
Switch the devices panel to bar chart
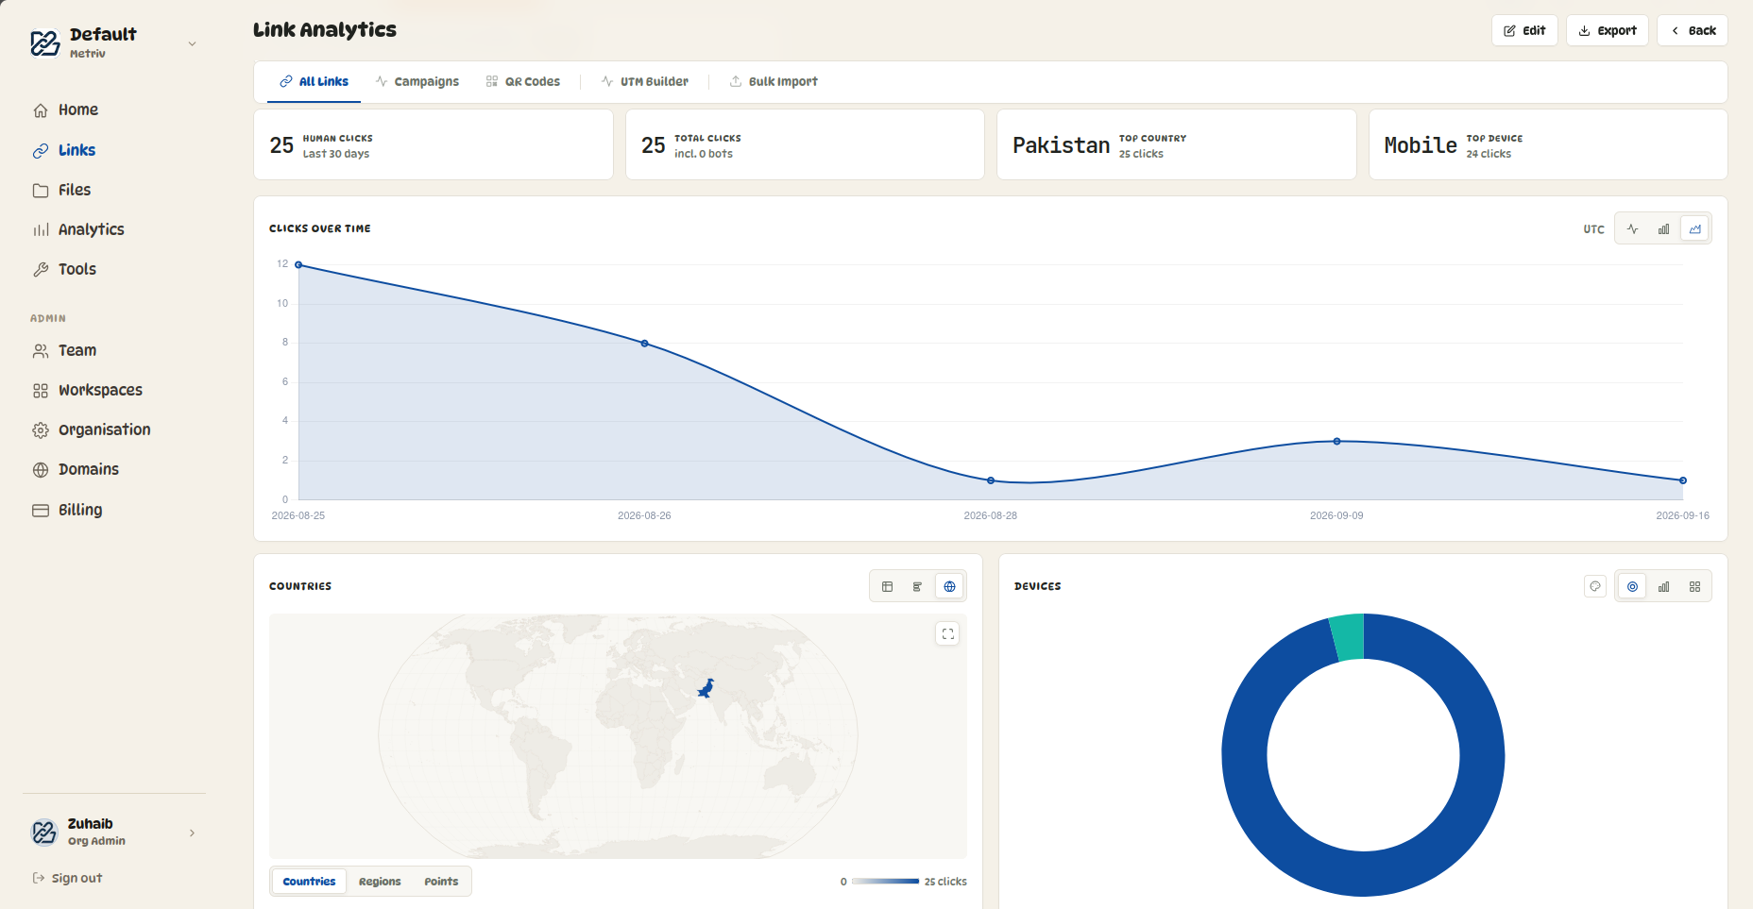coord(1663,586)
